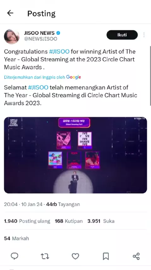Open the first #JISOO hashtag
This screenshot has width=151, height=270.
click(x=59, y=52)
